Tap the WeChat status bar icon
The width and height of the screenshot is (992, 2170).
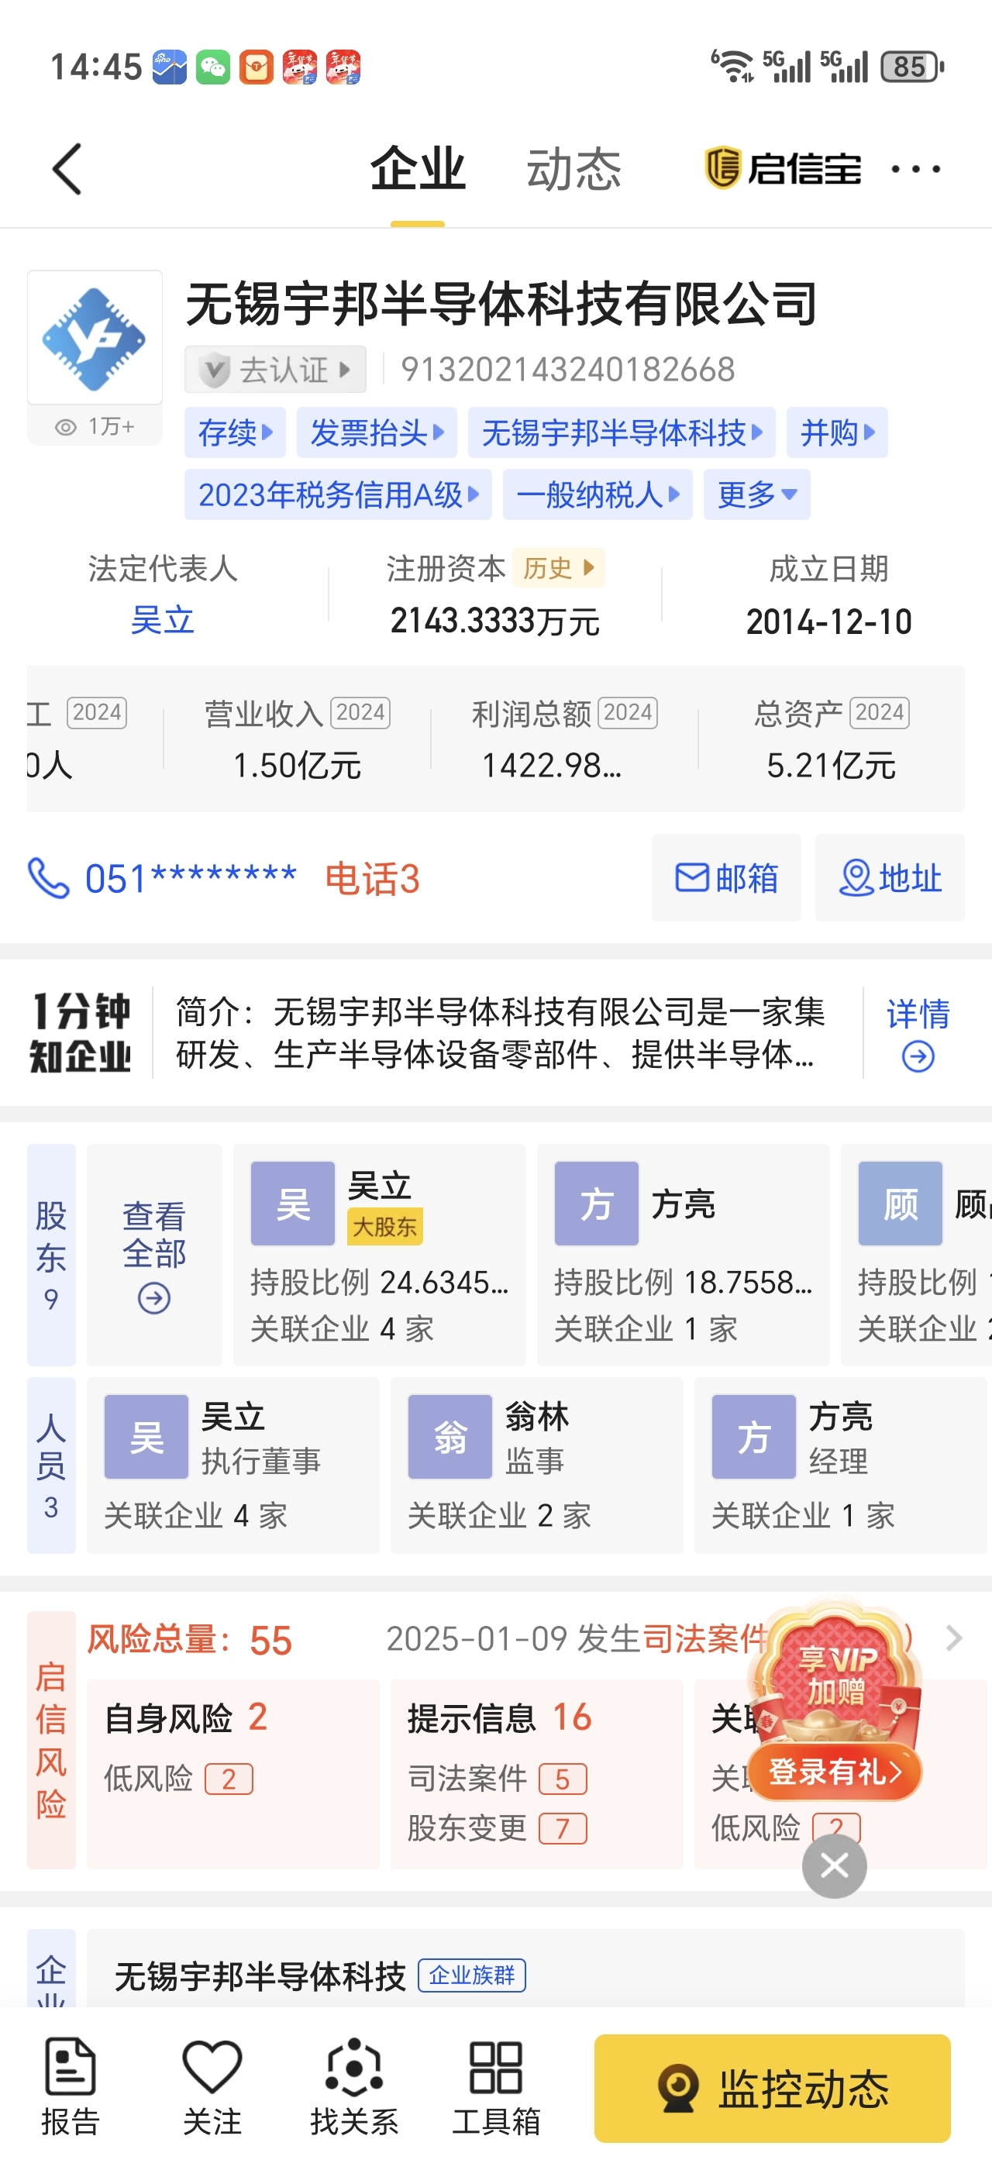pyautogui.click(x=213, y=67)
